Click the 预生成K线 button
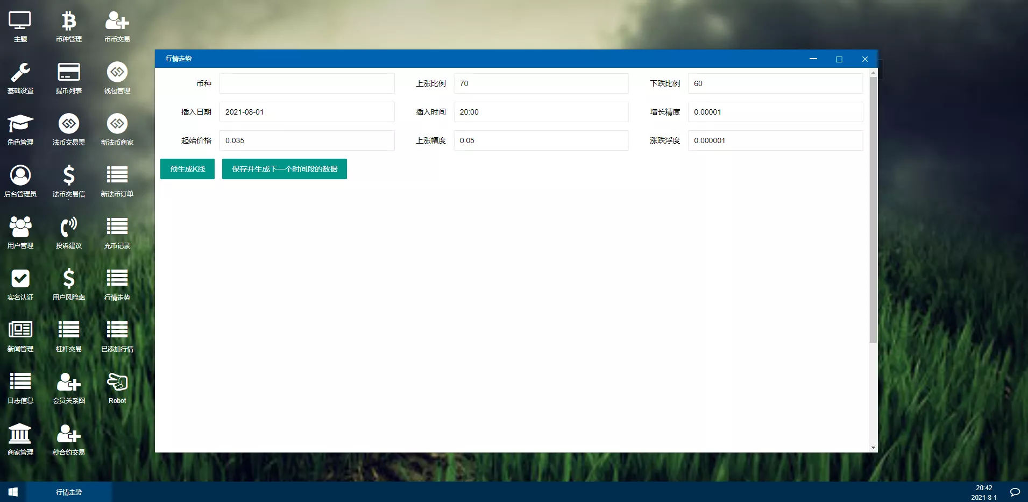The image size is (1028, 502). tap(187, 169)
